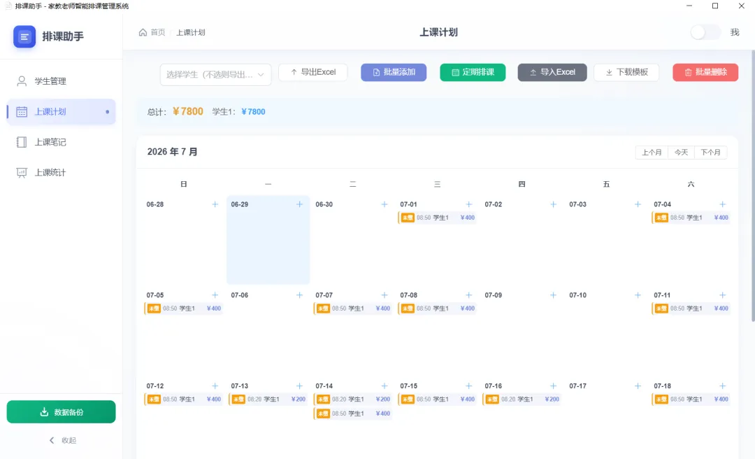Click the 下载模板 button

(626, 72)
